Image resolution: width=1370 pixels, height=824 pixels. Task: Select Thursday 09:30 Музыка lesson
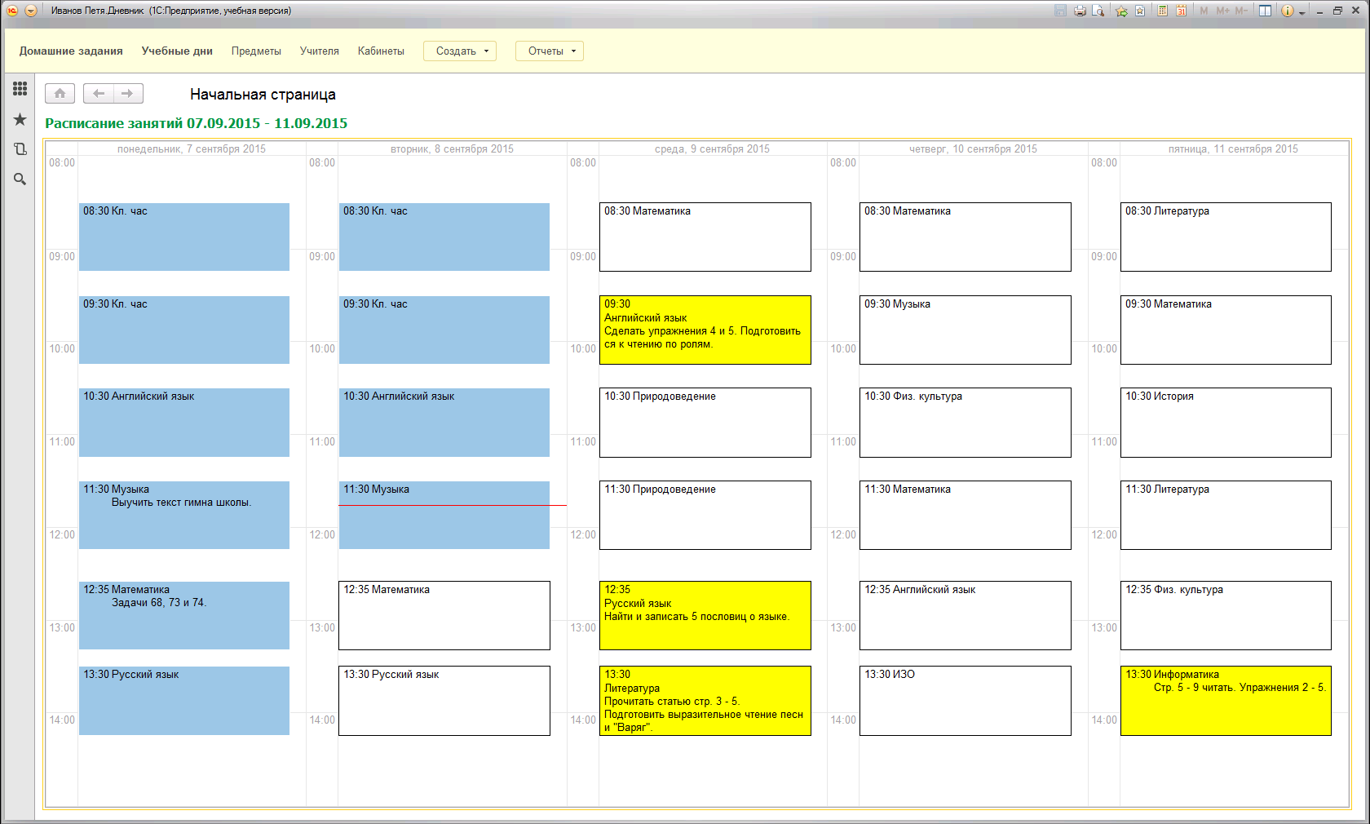click(966, 330)
